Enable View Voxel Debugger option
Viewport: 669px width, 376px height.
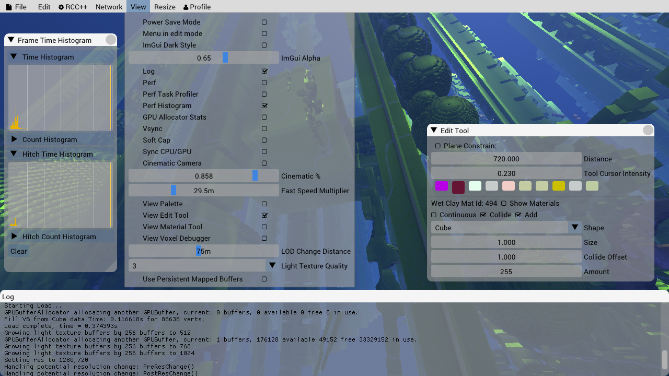click(264, 239)
